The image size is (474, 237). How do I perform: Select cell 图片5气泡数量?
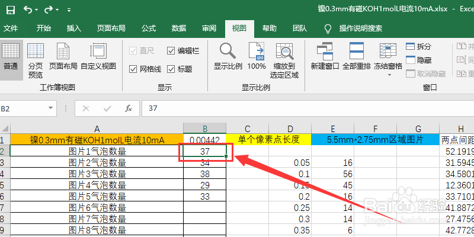pos(97,196)
